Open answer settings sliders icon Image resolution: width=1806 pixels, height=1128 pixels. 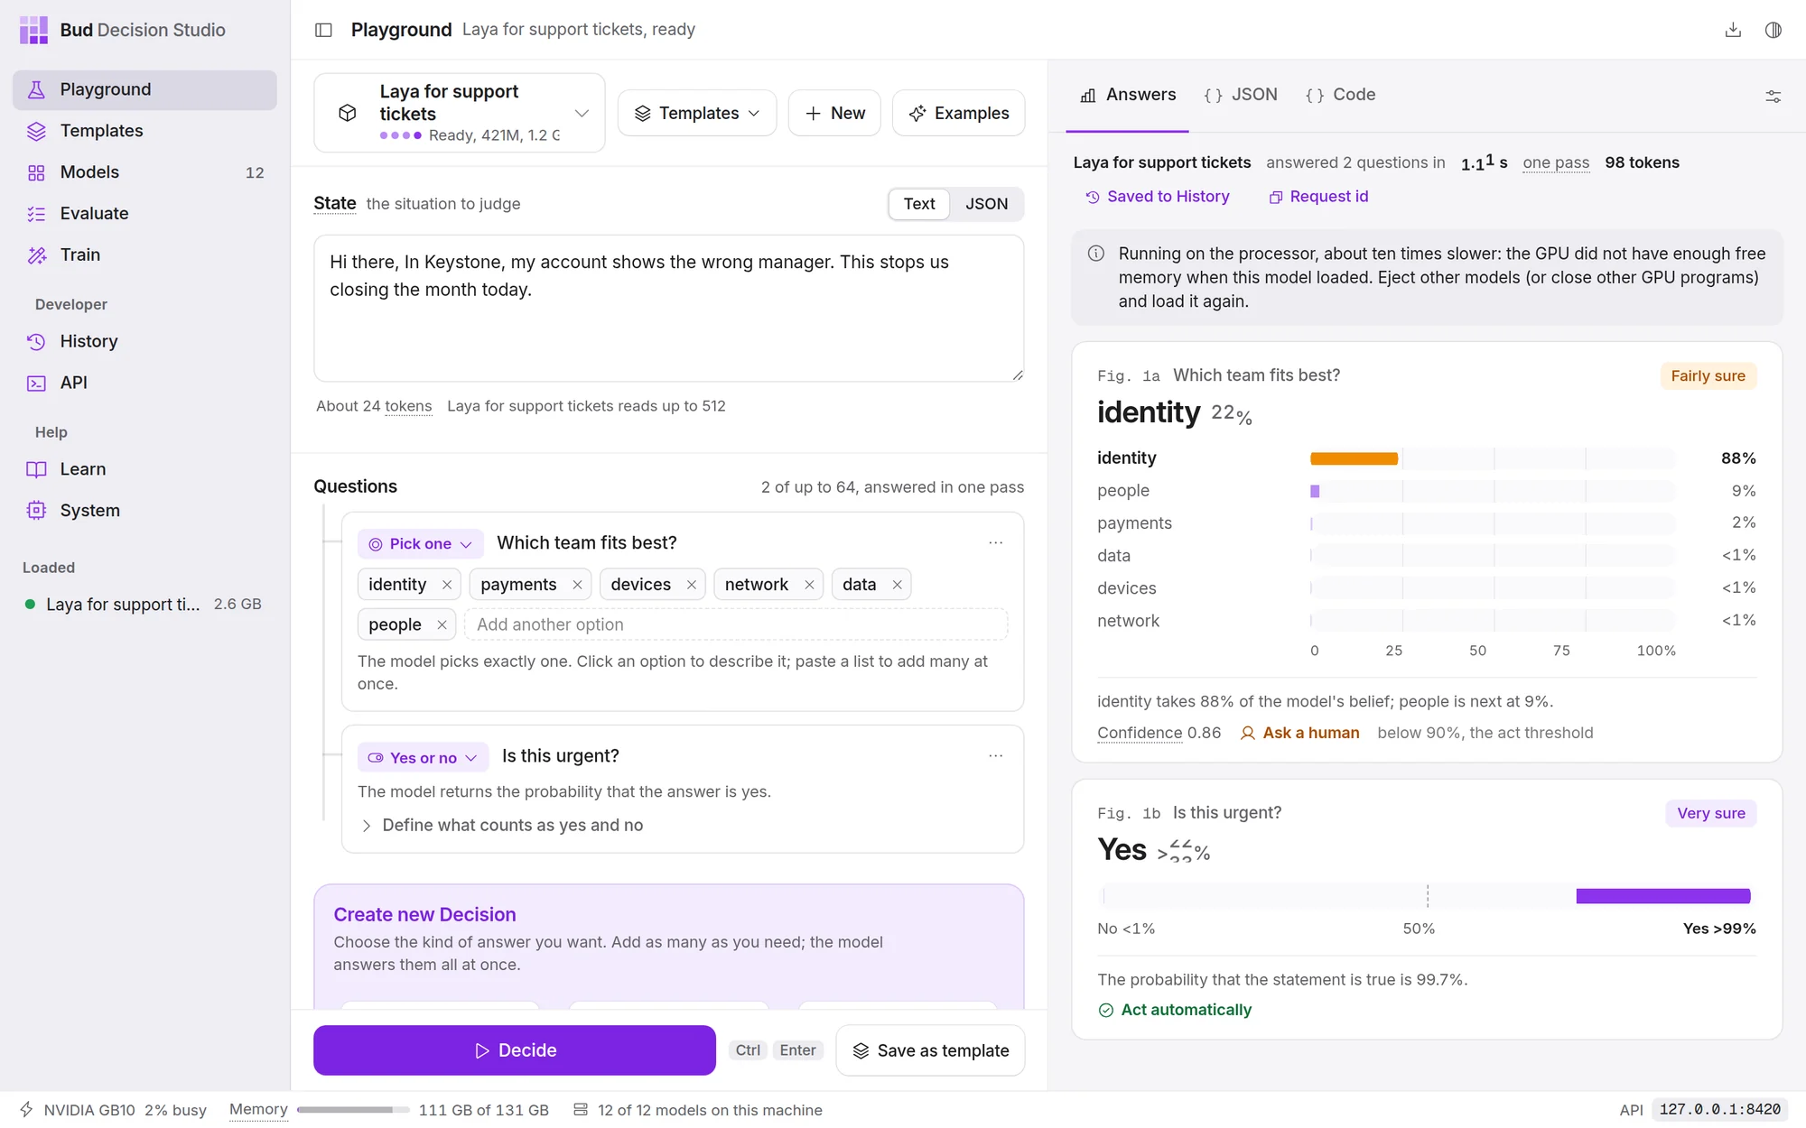pyautogui.click(x=1773, y=96)
